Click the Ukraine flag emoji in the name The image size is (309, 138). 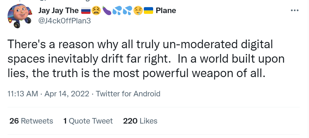point(148,11)
